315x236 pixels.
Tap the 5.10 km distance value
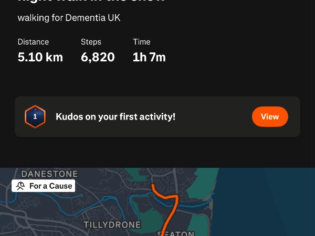[40, 57]
